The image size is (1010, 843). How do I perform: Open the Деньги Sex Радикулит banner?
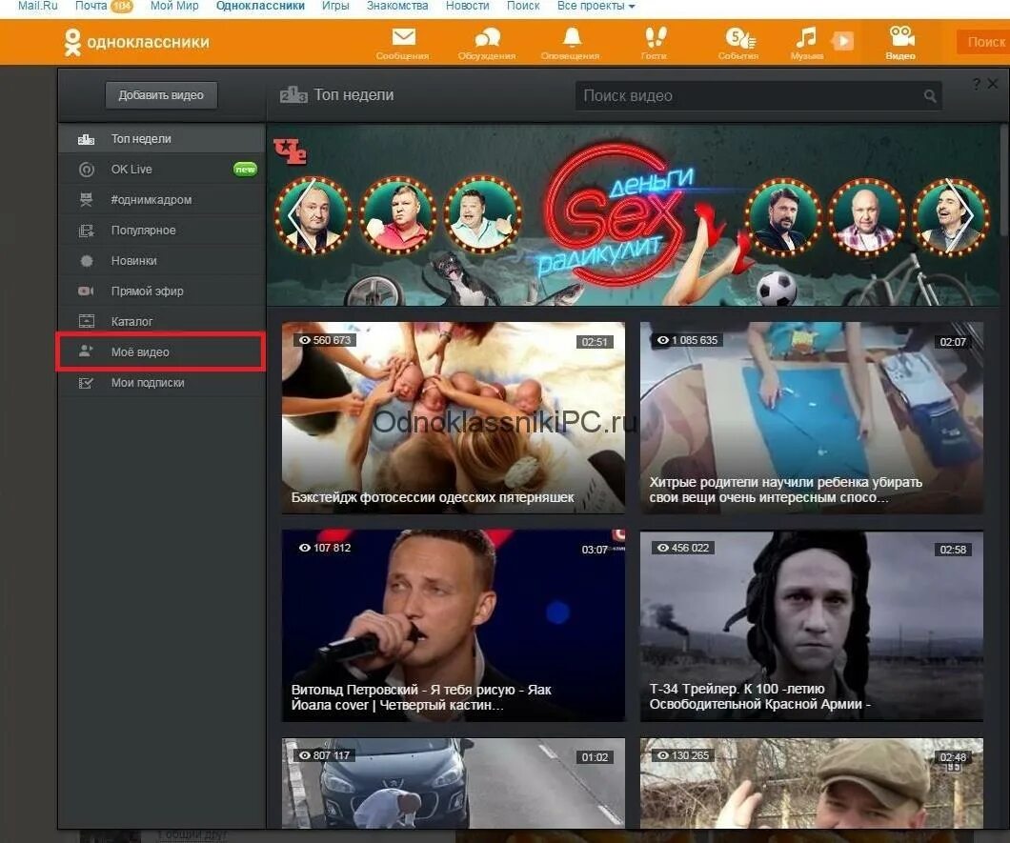(633, 215)
